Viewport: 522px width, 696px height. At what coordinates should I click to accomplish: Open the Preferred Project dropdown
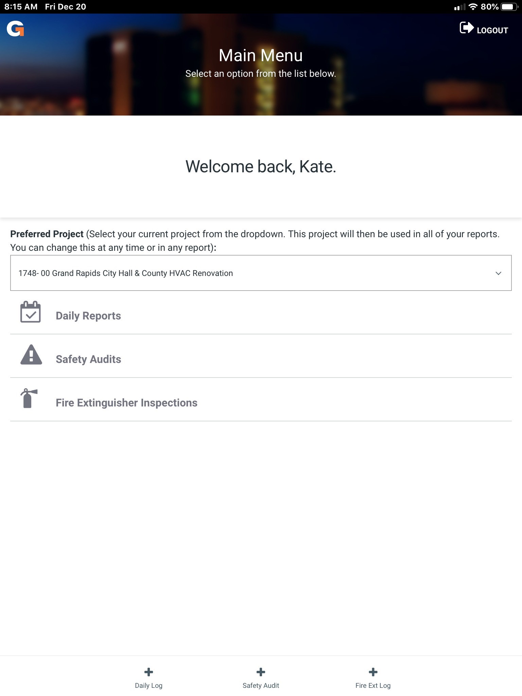(261, 273)
